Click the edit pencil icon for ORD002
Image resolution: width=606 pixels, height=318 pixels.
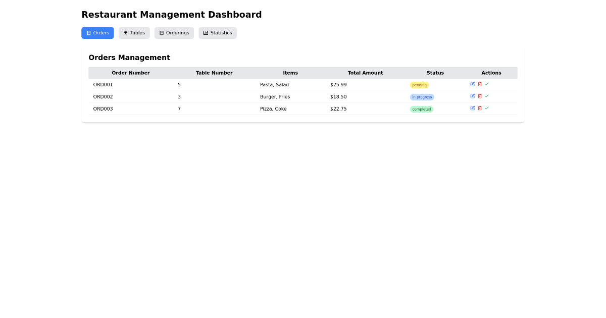coord(473,96)
